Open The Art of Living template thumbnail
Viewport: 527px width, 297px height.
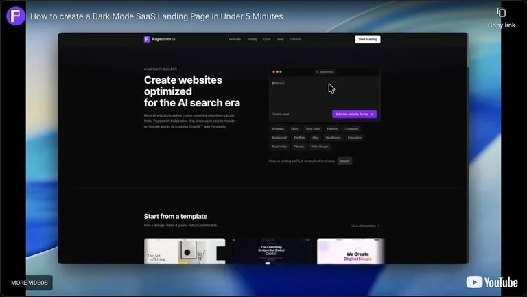tap(185, 251)
